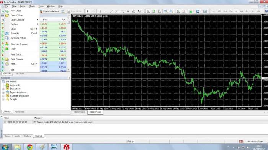Open the Alerts terminal tab
The image size is (268, 150).
[17, 136]
